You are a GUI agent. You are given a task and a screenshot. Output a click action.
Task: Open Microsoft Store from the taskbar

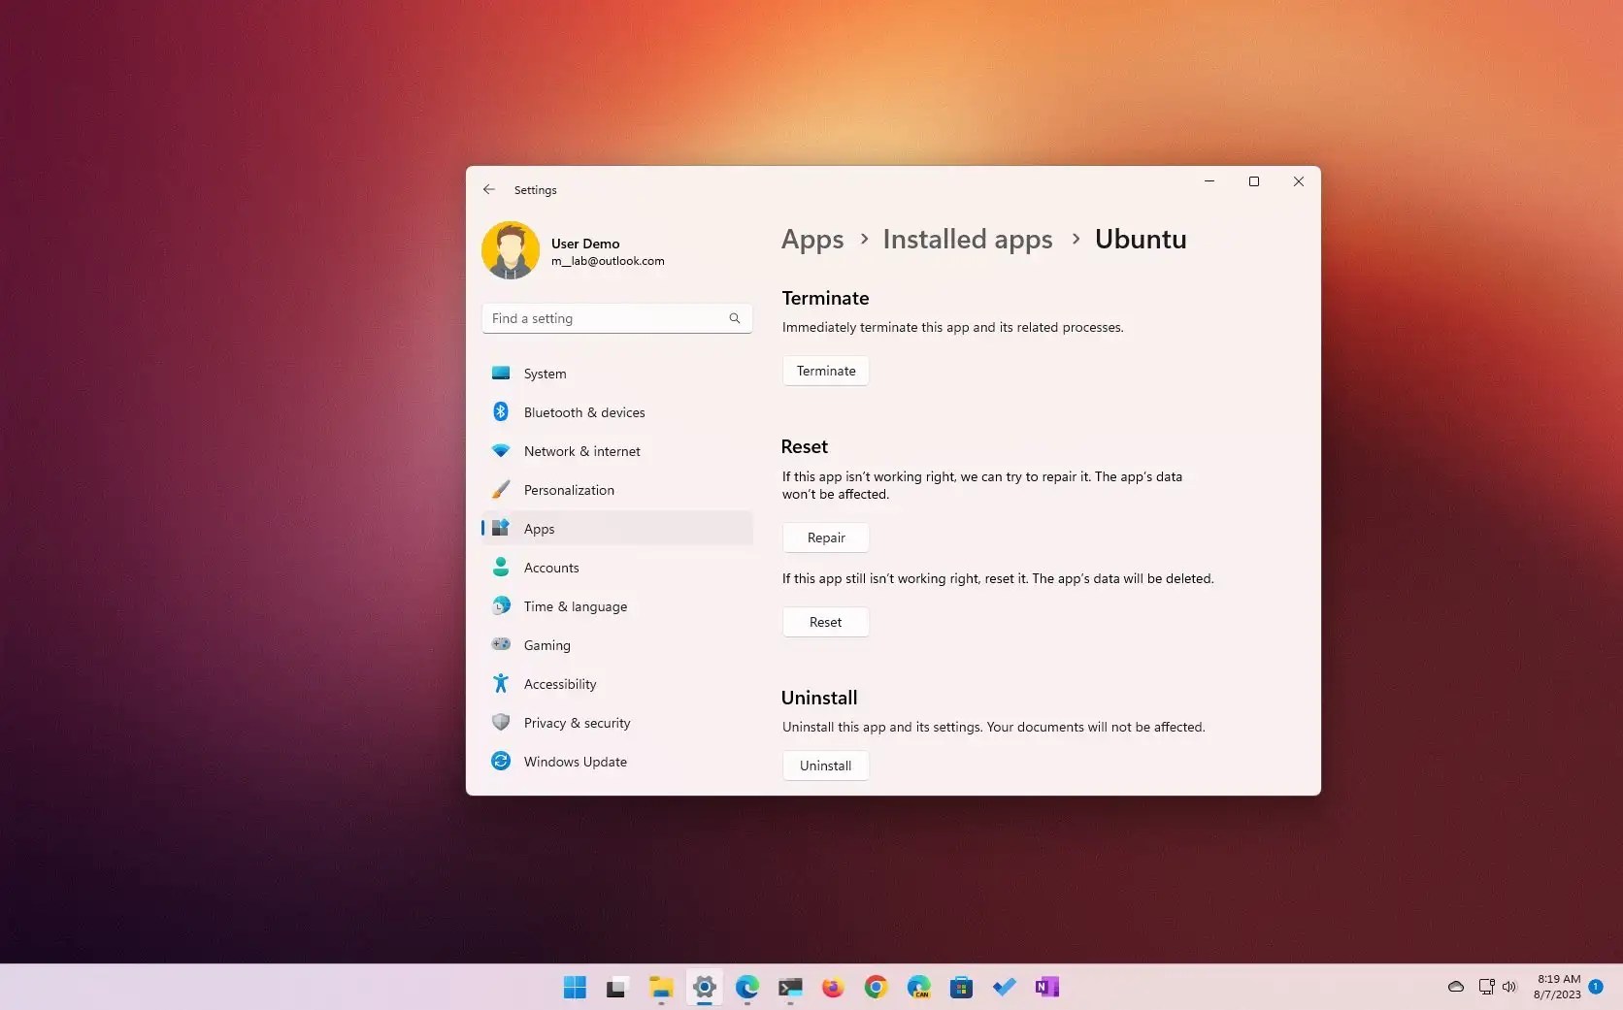pos(961,988)
